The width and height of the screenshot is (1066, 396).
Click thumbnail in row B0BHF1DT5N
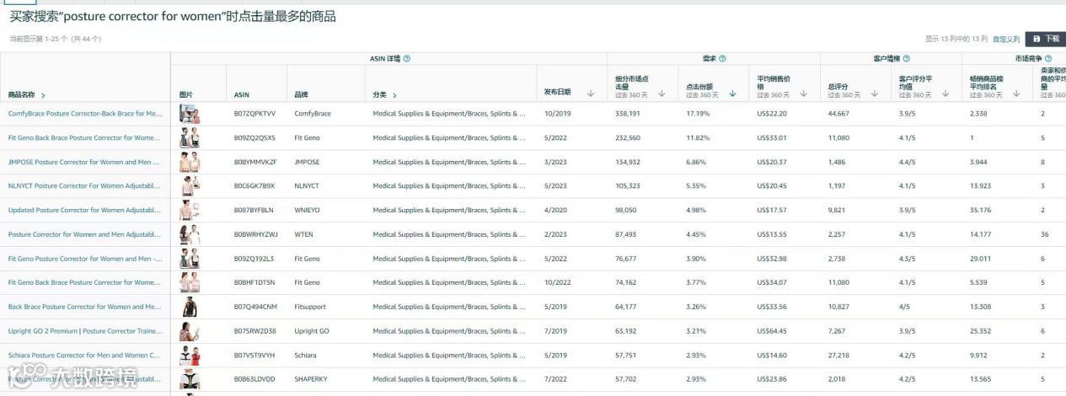[190, 283]
